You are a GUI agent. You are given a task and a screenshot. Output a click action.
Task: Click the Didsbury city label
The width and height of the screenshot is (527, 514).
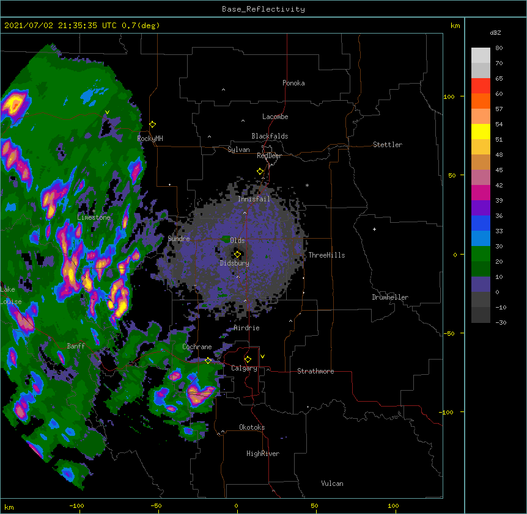click(x=235, y=263)
